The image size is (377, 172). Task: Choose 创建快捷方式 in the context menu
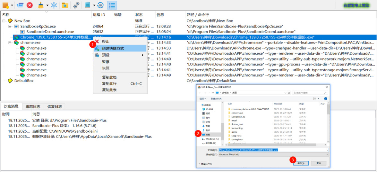pyautogui.click(x=120, y=48)
